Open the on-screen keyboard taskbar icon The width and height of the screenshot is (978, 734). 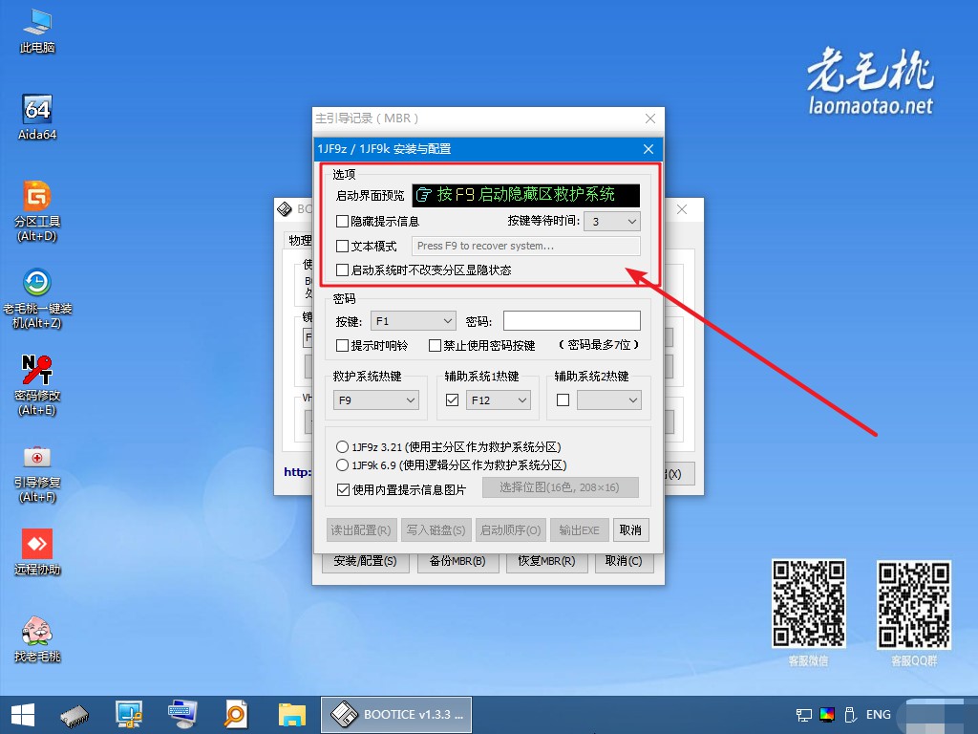point(182,715)
